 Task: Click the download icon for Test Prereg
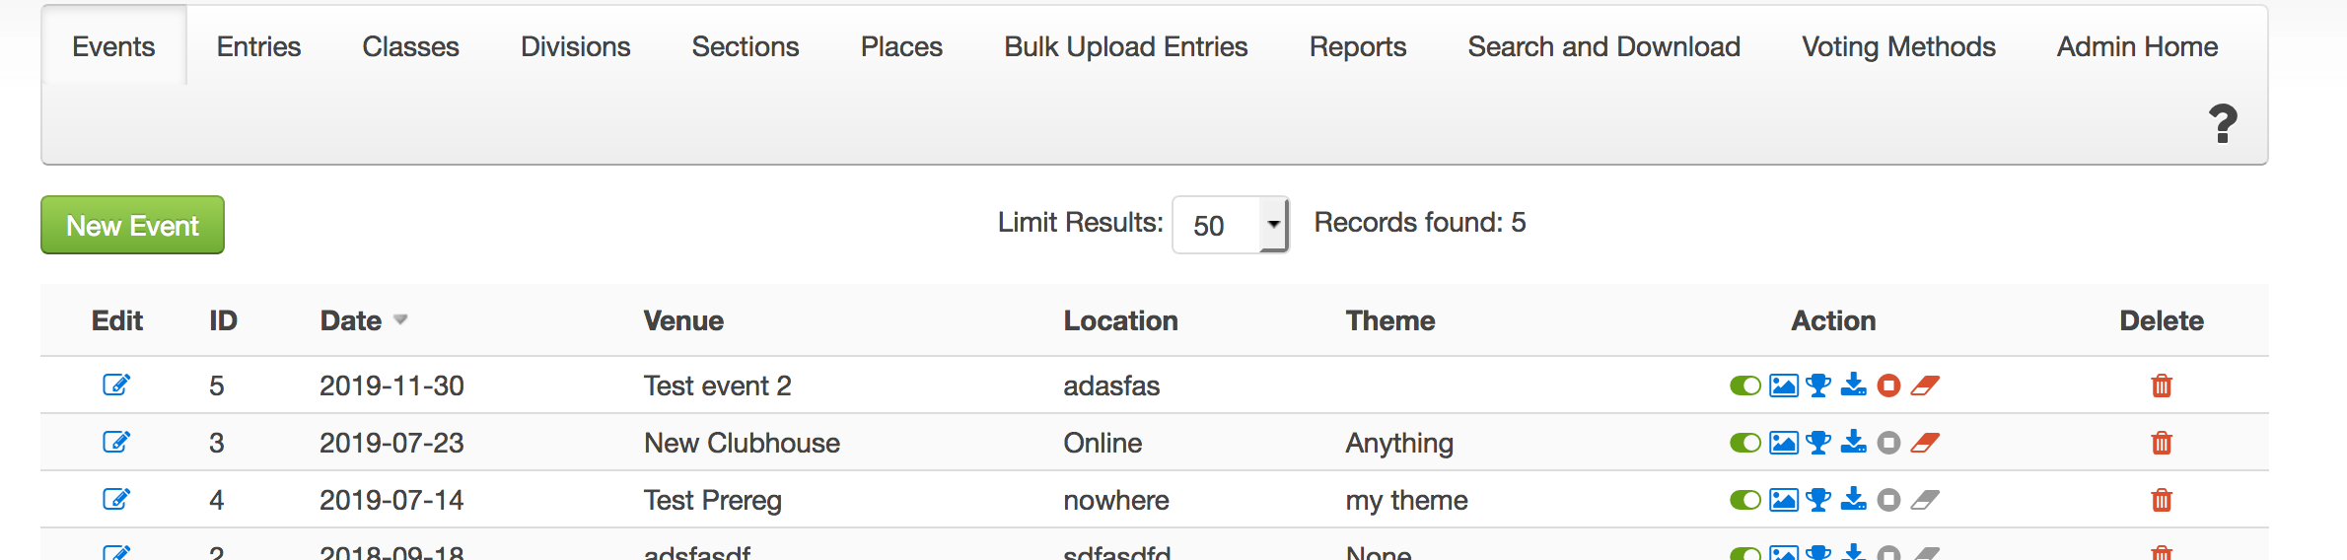click(1854, 500)
